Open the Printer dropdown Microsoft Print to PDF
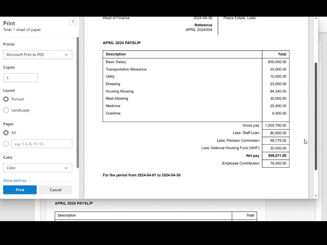 38,55
